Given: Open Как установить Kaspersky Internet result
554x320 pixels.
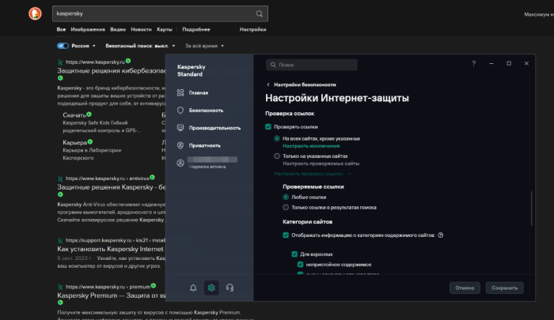Looking at the screenshot, I should pyautogui.click(x=110, y=249).
